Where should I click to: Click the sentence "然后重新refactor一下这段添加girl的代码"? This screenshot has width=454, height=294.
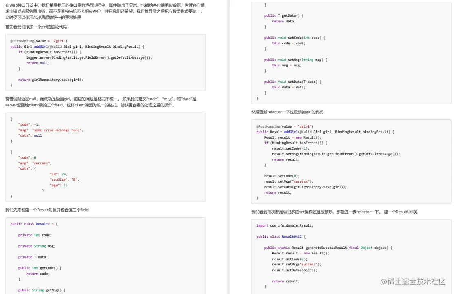pyautogui.click(x=287, y=112)
